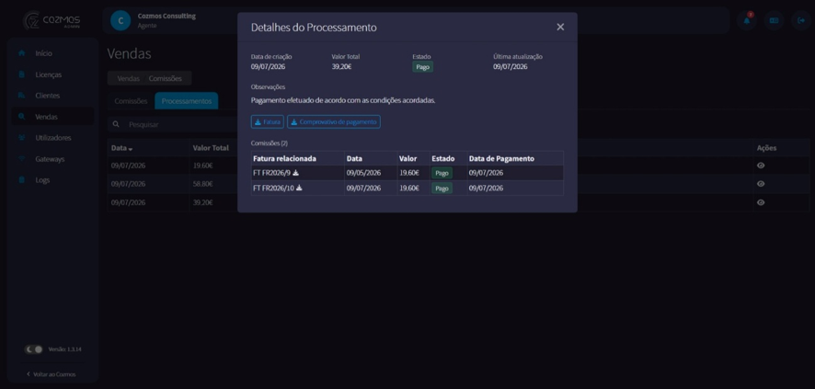View details of the 58.80€ row
815x389 pixels.
761,184
